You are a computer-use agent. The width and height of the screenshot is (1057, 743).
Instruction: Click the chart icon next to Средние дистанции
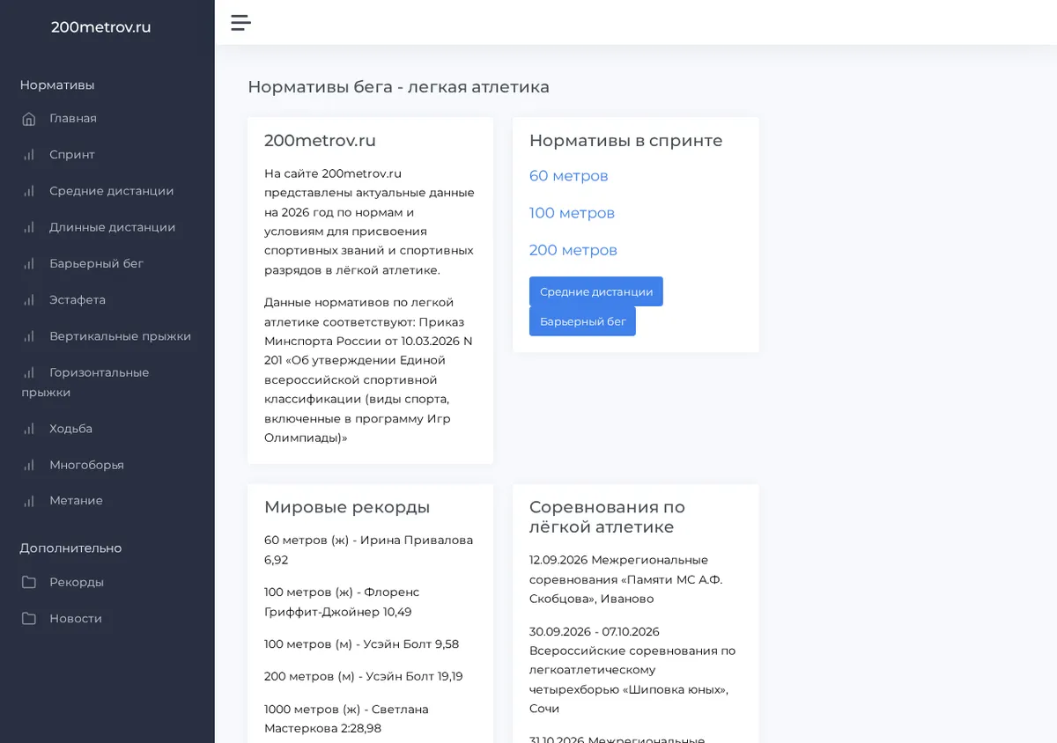pos(29,191)
